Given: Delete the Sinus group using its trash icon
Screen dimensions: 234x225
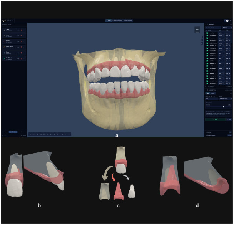Looking at the screenshot, I should pos(21,53).
